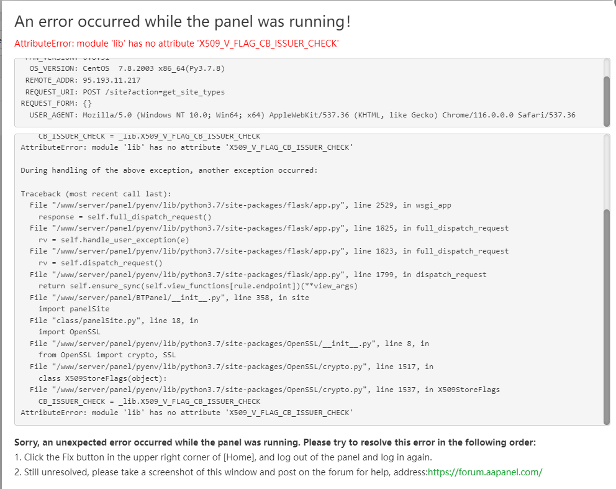The image size is (616, 489).
Task: Click the "During handling of the above exception" line
Action: point(168,170)
